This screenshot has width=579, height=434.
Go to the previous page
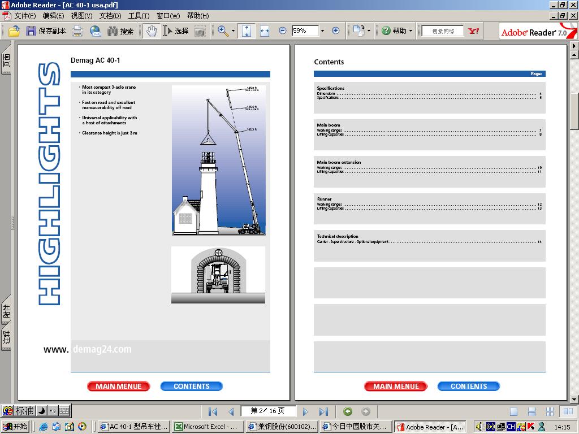coord(231,411)
